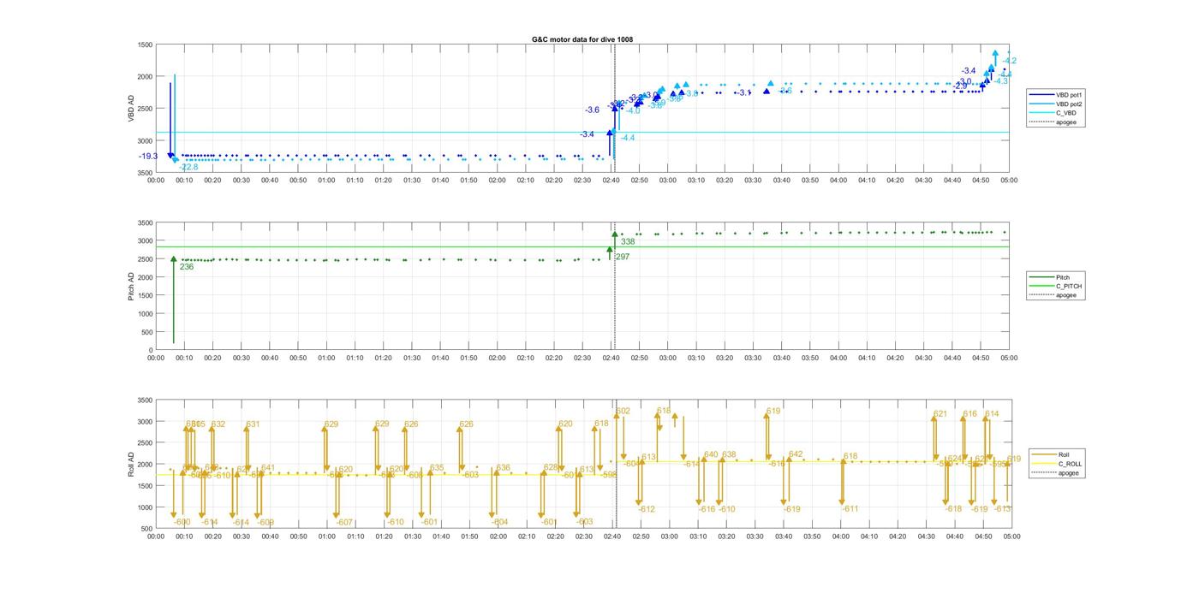Click the "3500" y-axis tick on the Pitch plot

[146, 222]
